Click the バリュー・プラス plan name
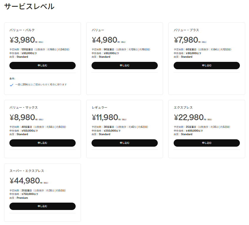The width and height of the screenshot is (249, 225). 186,30
